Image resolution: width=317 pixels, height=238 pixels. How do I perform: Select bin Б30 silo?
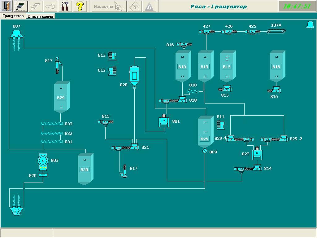85,169
